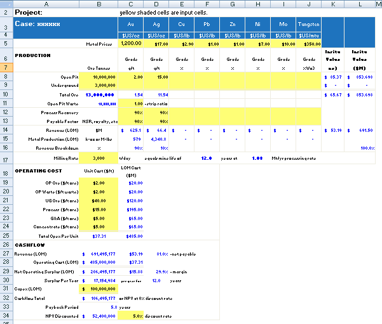Click Net Operating Surplus 206,495,177 cell

pos(99,271)
